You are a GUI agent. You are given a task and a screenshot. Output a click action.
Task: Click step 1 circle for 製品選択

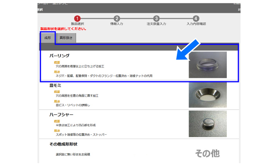tap(77, 19)
